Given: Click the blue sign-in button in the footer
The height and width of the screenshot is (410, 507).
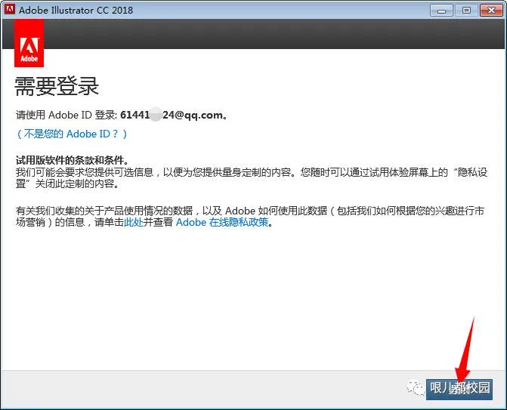Looking at the screenshot, I should [x=459, y=389].
